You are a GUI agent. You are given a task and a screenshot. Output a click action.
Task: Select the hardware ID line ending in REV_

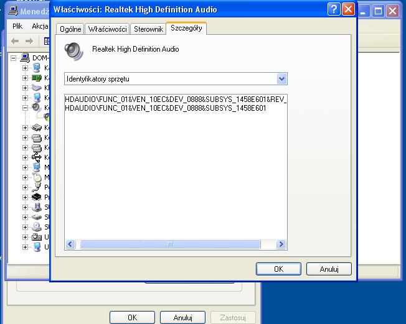176,100
